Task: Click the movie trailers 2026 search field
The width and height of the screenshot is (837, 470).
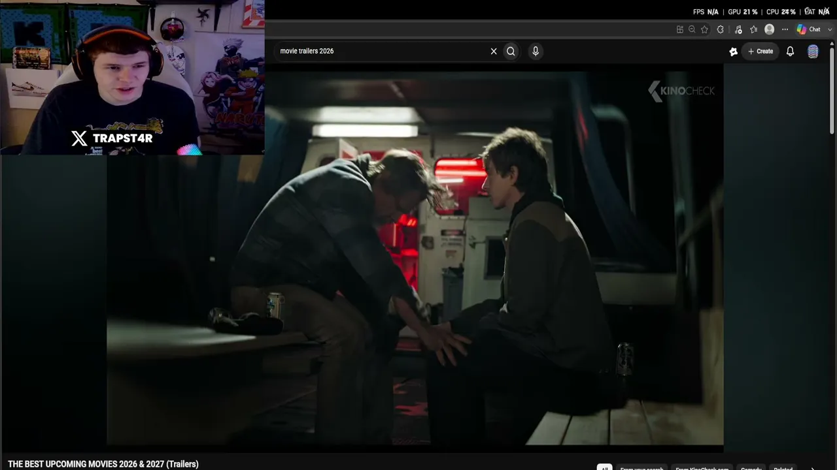Action: (x=383, y=51)
